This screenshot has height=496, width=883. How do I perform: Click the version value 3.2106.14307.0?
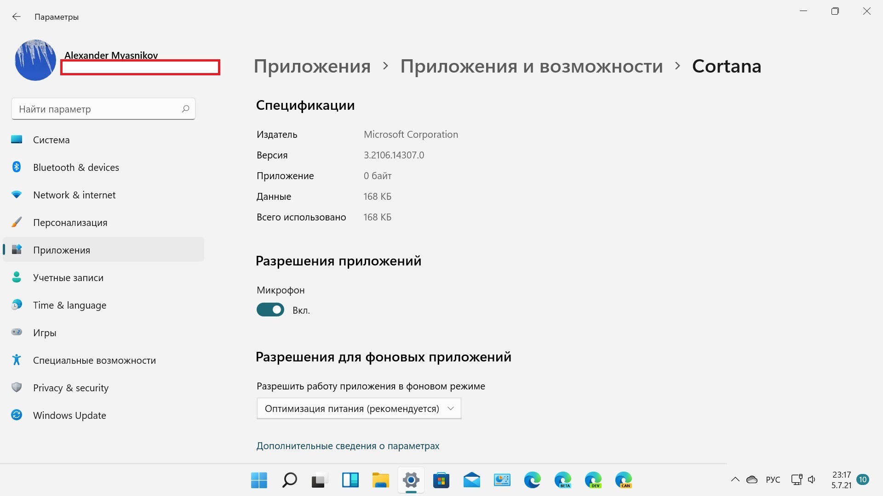394,155
